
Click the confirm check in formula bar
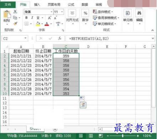[50, 38]
